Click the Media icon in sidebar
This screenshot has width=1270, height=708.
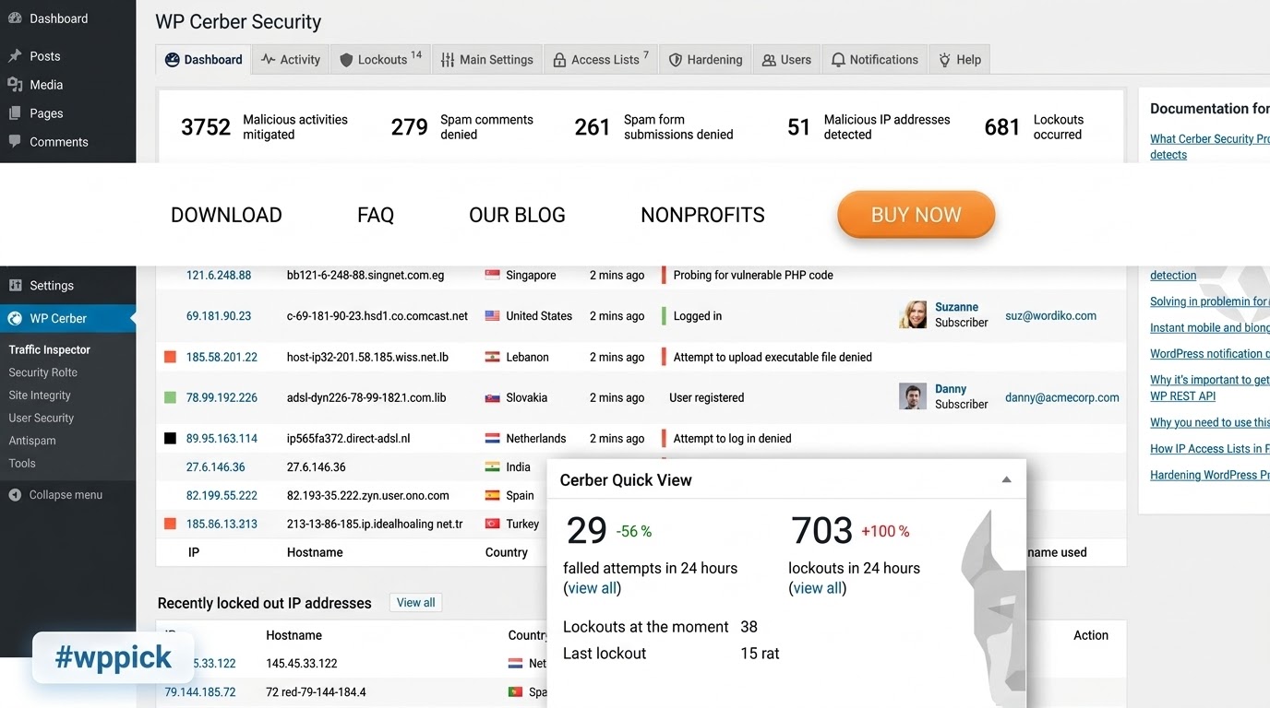(15, 85)
